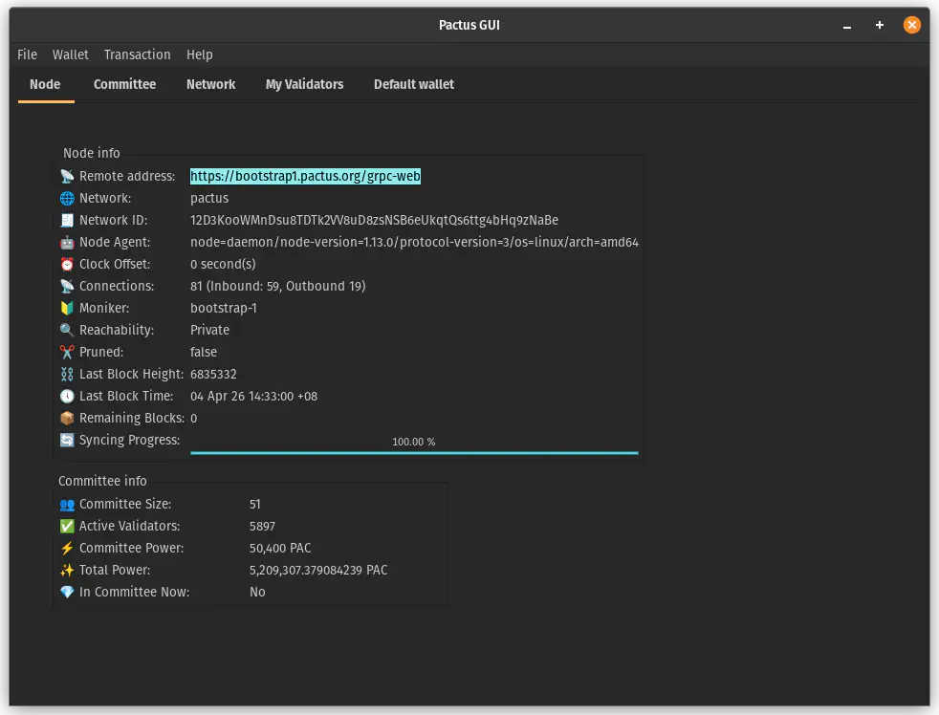Close the Pactus GUI window
The height and width of the screenshot is (715, 939).
coord(911,25)
